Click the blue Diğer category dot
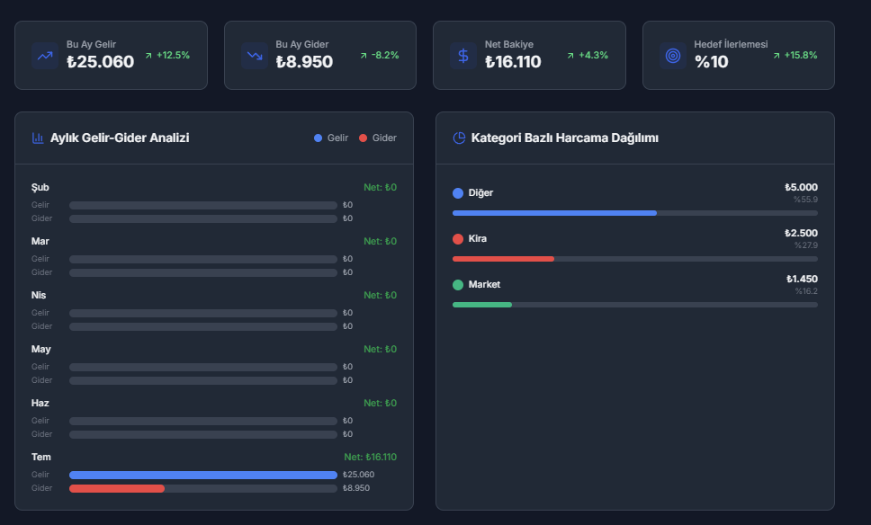The width and height of the screenshot is (871, 525). coord(458,193)
